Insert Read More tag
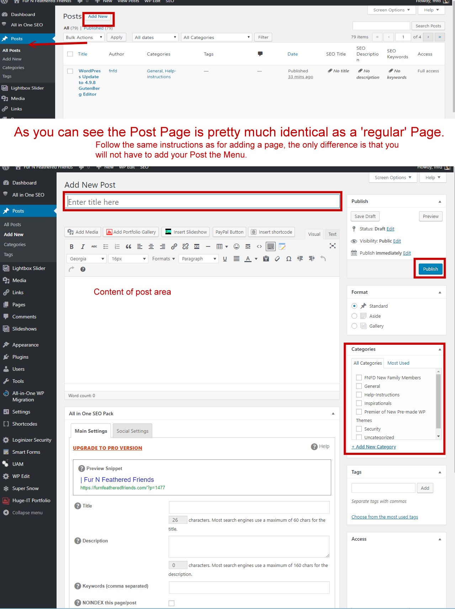The height and width of the screenshot is (609, 455). [x=197, y=246]
